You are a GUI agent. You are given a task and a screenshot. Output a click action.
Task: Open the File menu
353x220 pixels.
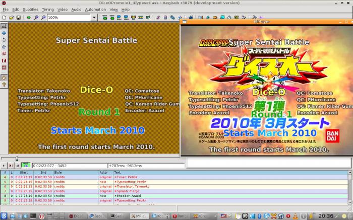(x=6, y=10)
